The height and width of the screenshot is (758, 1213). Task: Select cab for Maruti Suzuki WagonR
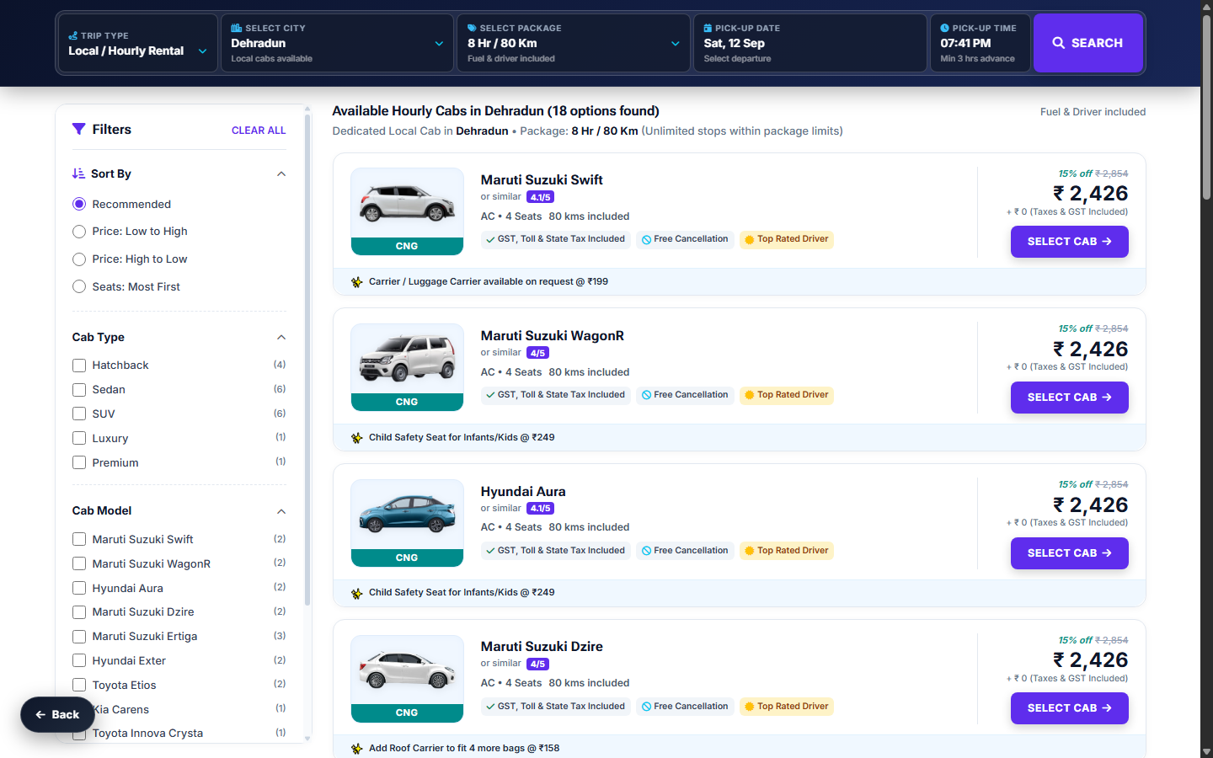[1069, 398]
